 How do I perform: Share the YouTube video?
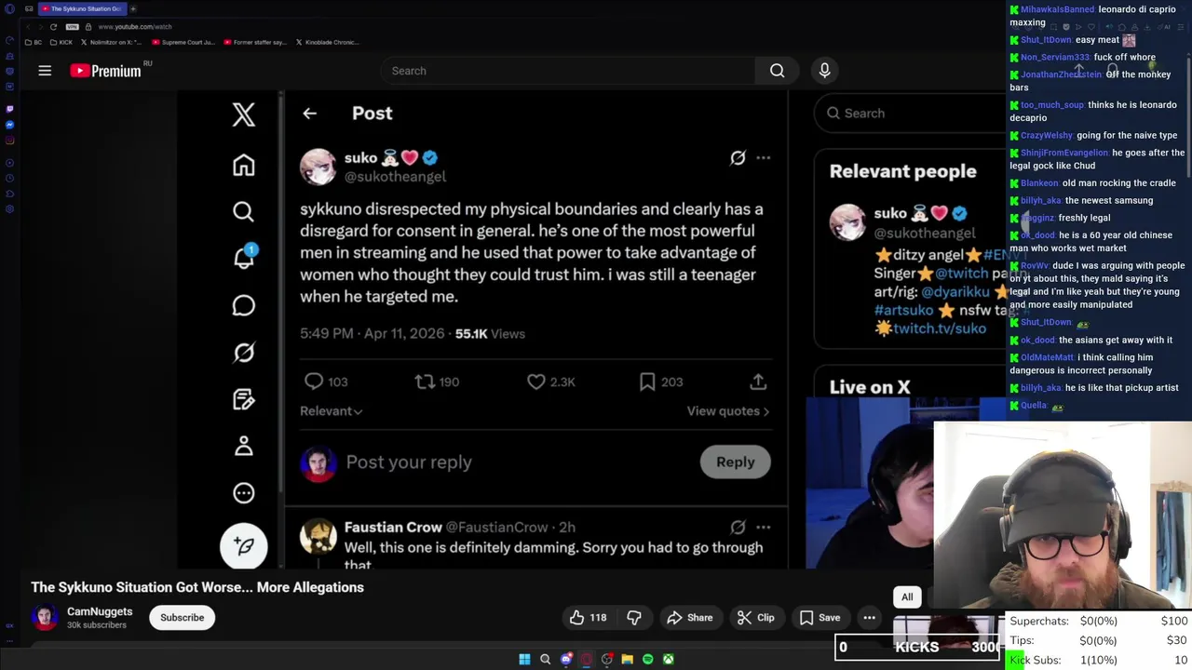pos(690,618)
